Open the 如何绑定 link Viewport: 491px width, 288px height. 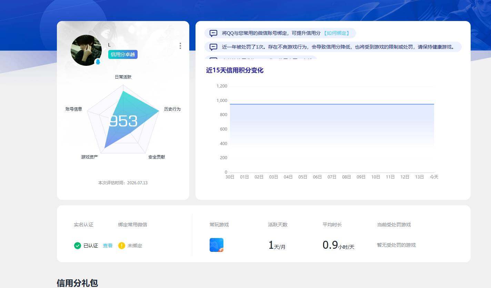tap(337, 33)
